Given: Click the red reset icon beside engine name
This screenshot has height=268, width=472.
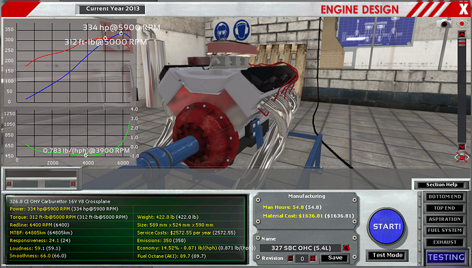Looking at the screenshot, I should click(346, 248).
